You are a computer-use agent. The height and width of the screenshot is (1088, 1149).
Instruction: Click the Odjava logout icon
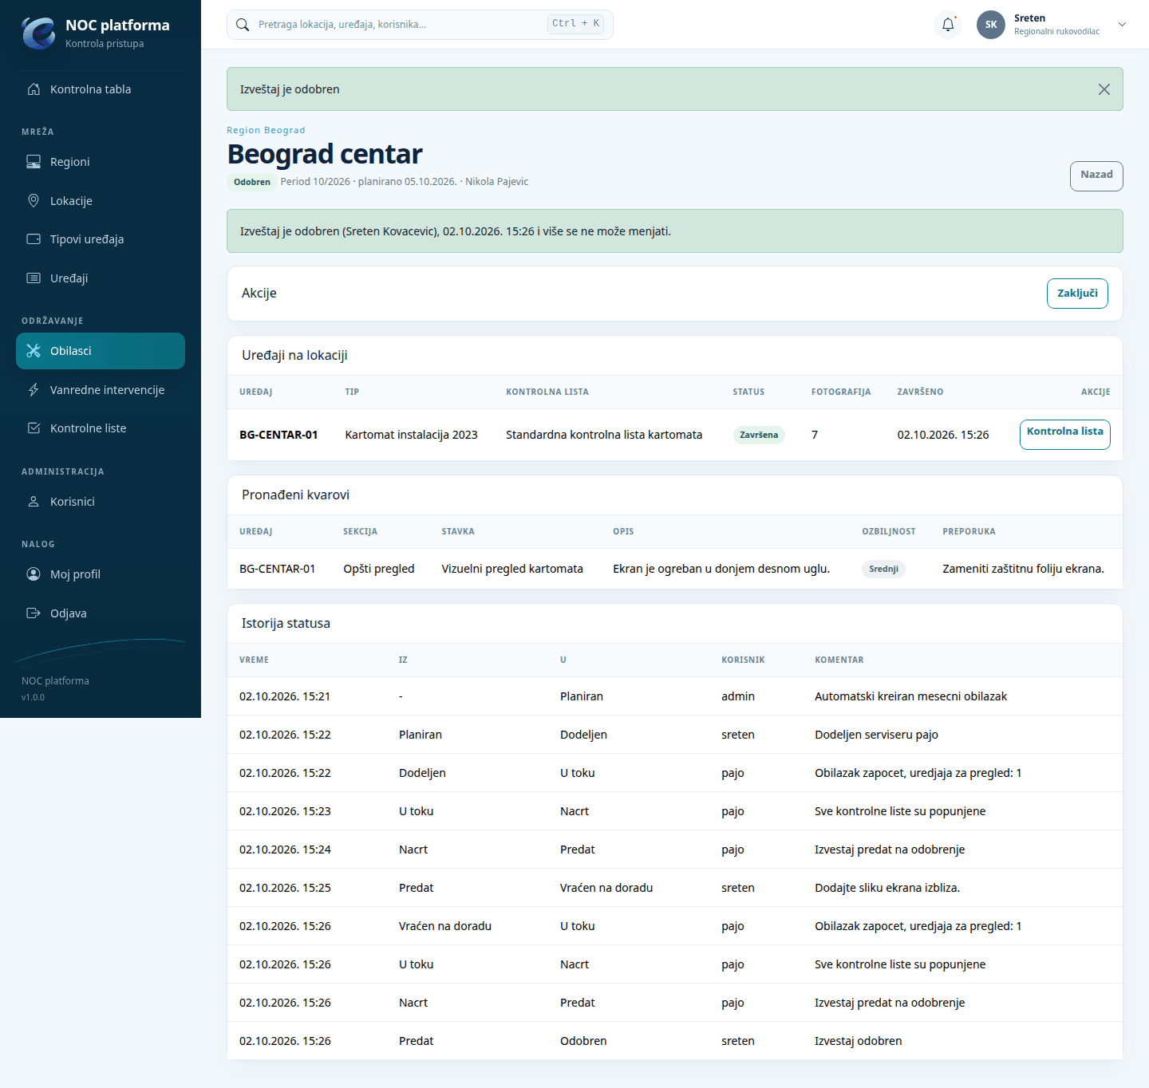click(34, 613)
